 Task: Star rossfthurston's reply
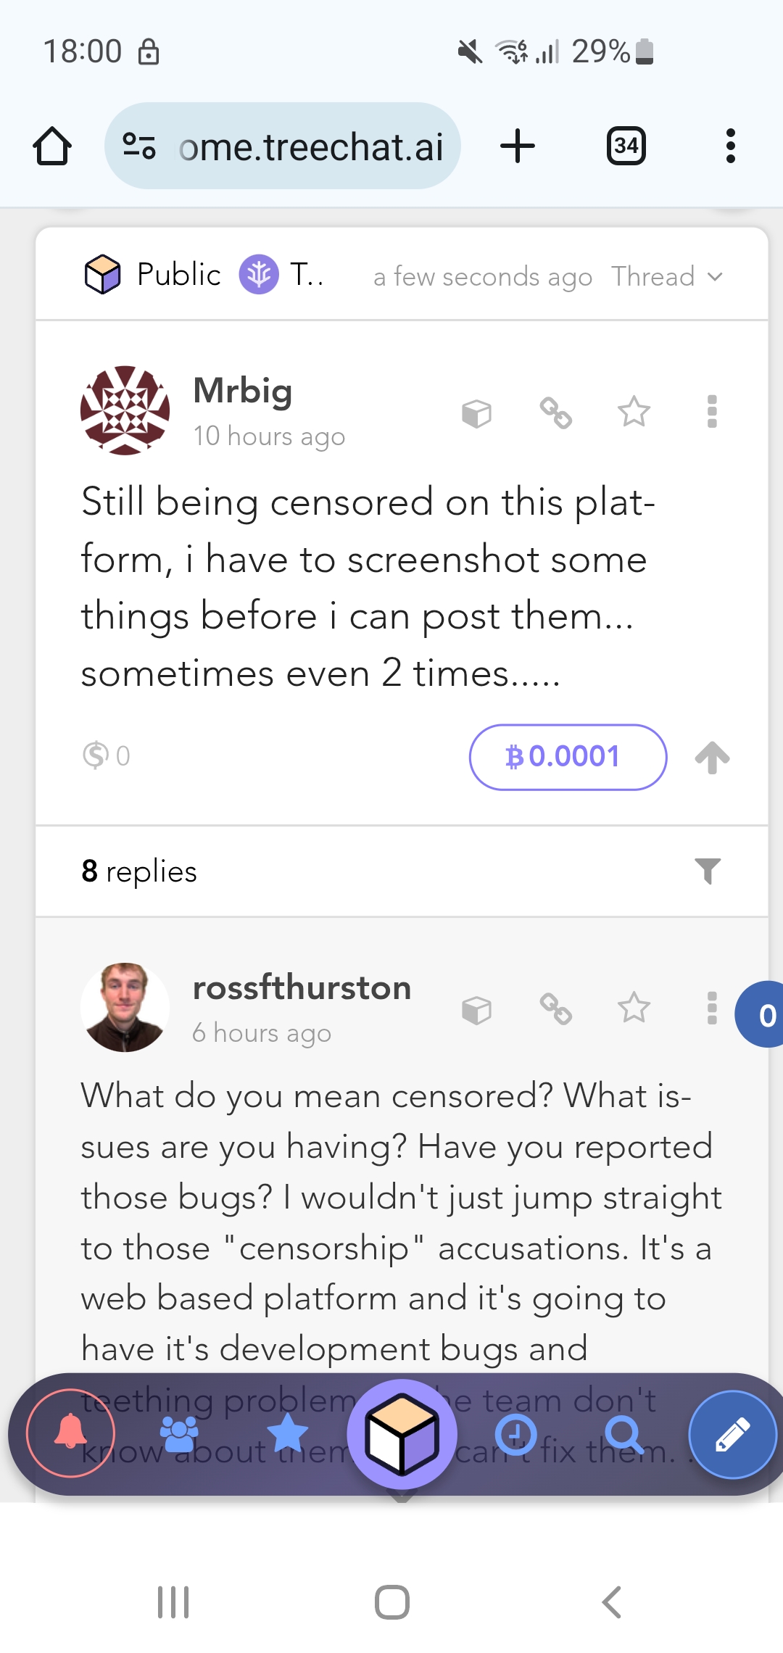(x=634, y=1008)
